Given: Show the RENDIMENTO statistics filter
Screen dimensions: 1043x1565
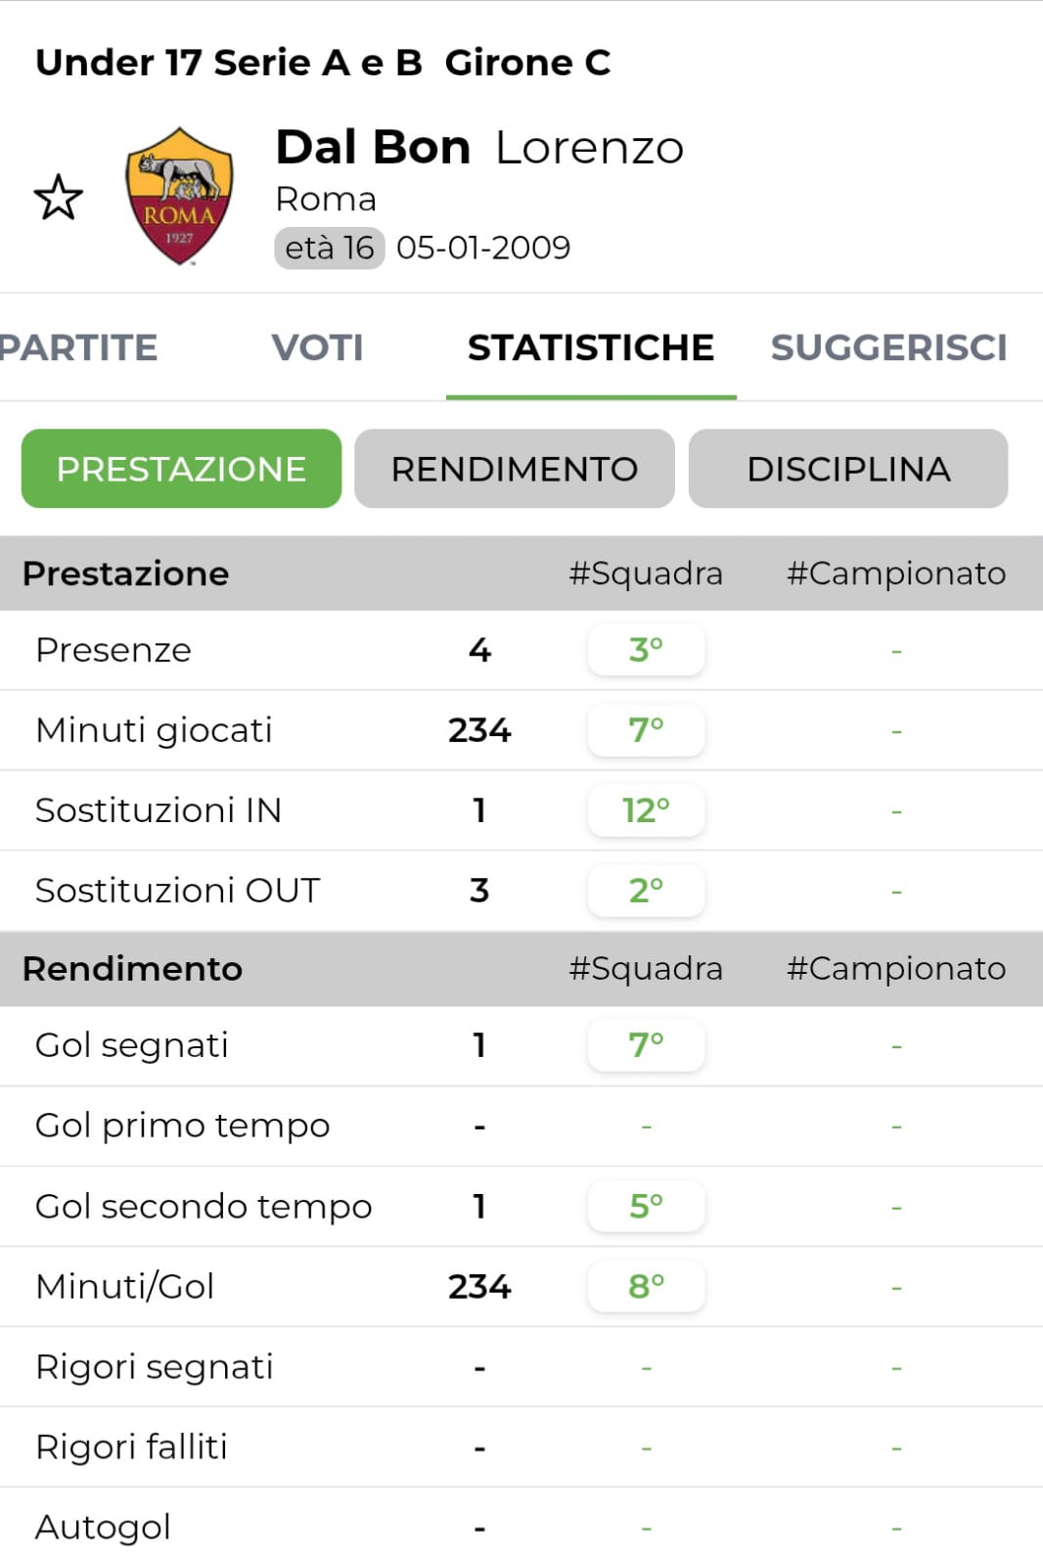Looking at the screenshot, I should click(514, 469).
